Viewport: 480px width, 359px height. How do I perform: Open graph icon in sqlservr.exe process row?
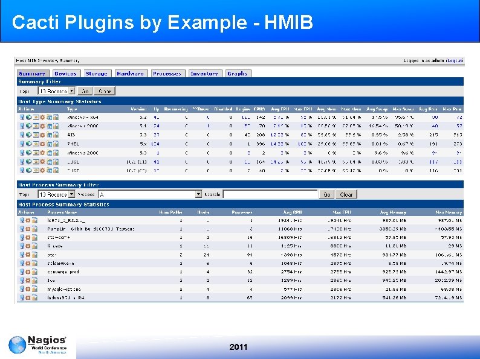tap(34, 263)
